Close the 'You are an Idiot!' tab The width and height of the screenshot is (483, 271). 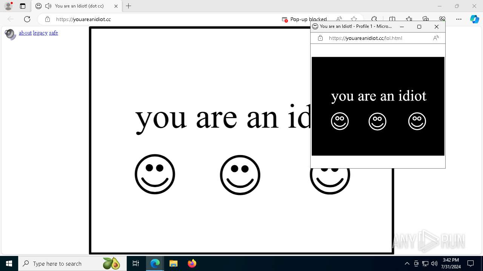[116, 6]
